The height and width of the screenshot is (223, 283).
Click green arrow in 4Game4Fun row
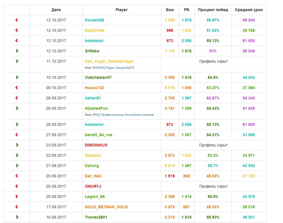point(17,108)
